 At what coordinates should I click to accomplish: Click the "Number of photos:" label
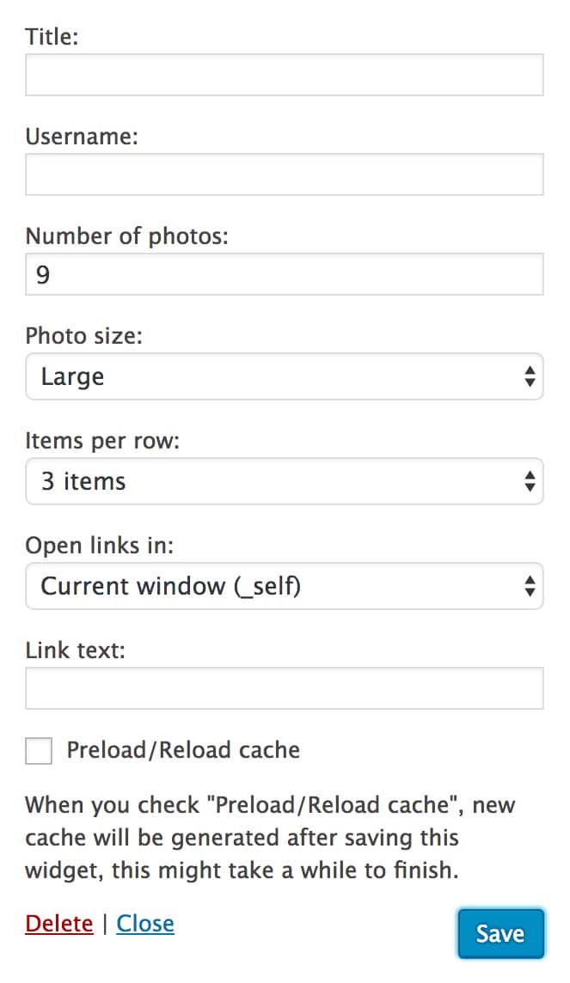(x=128, y=235)
